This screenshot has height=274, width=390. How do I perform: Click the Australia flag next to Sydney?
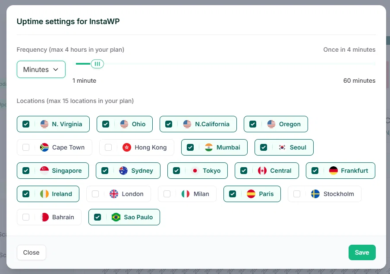123,171
